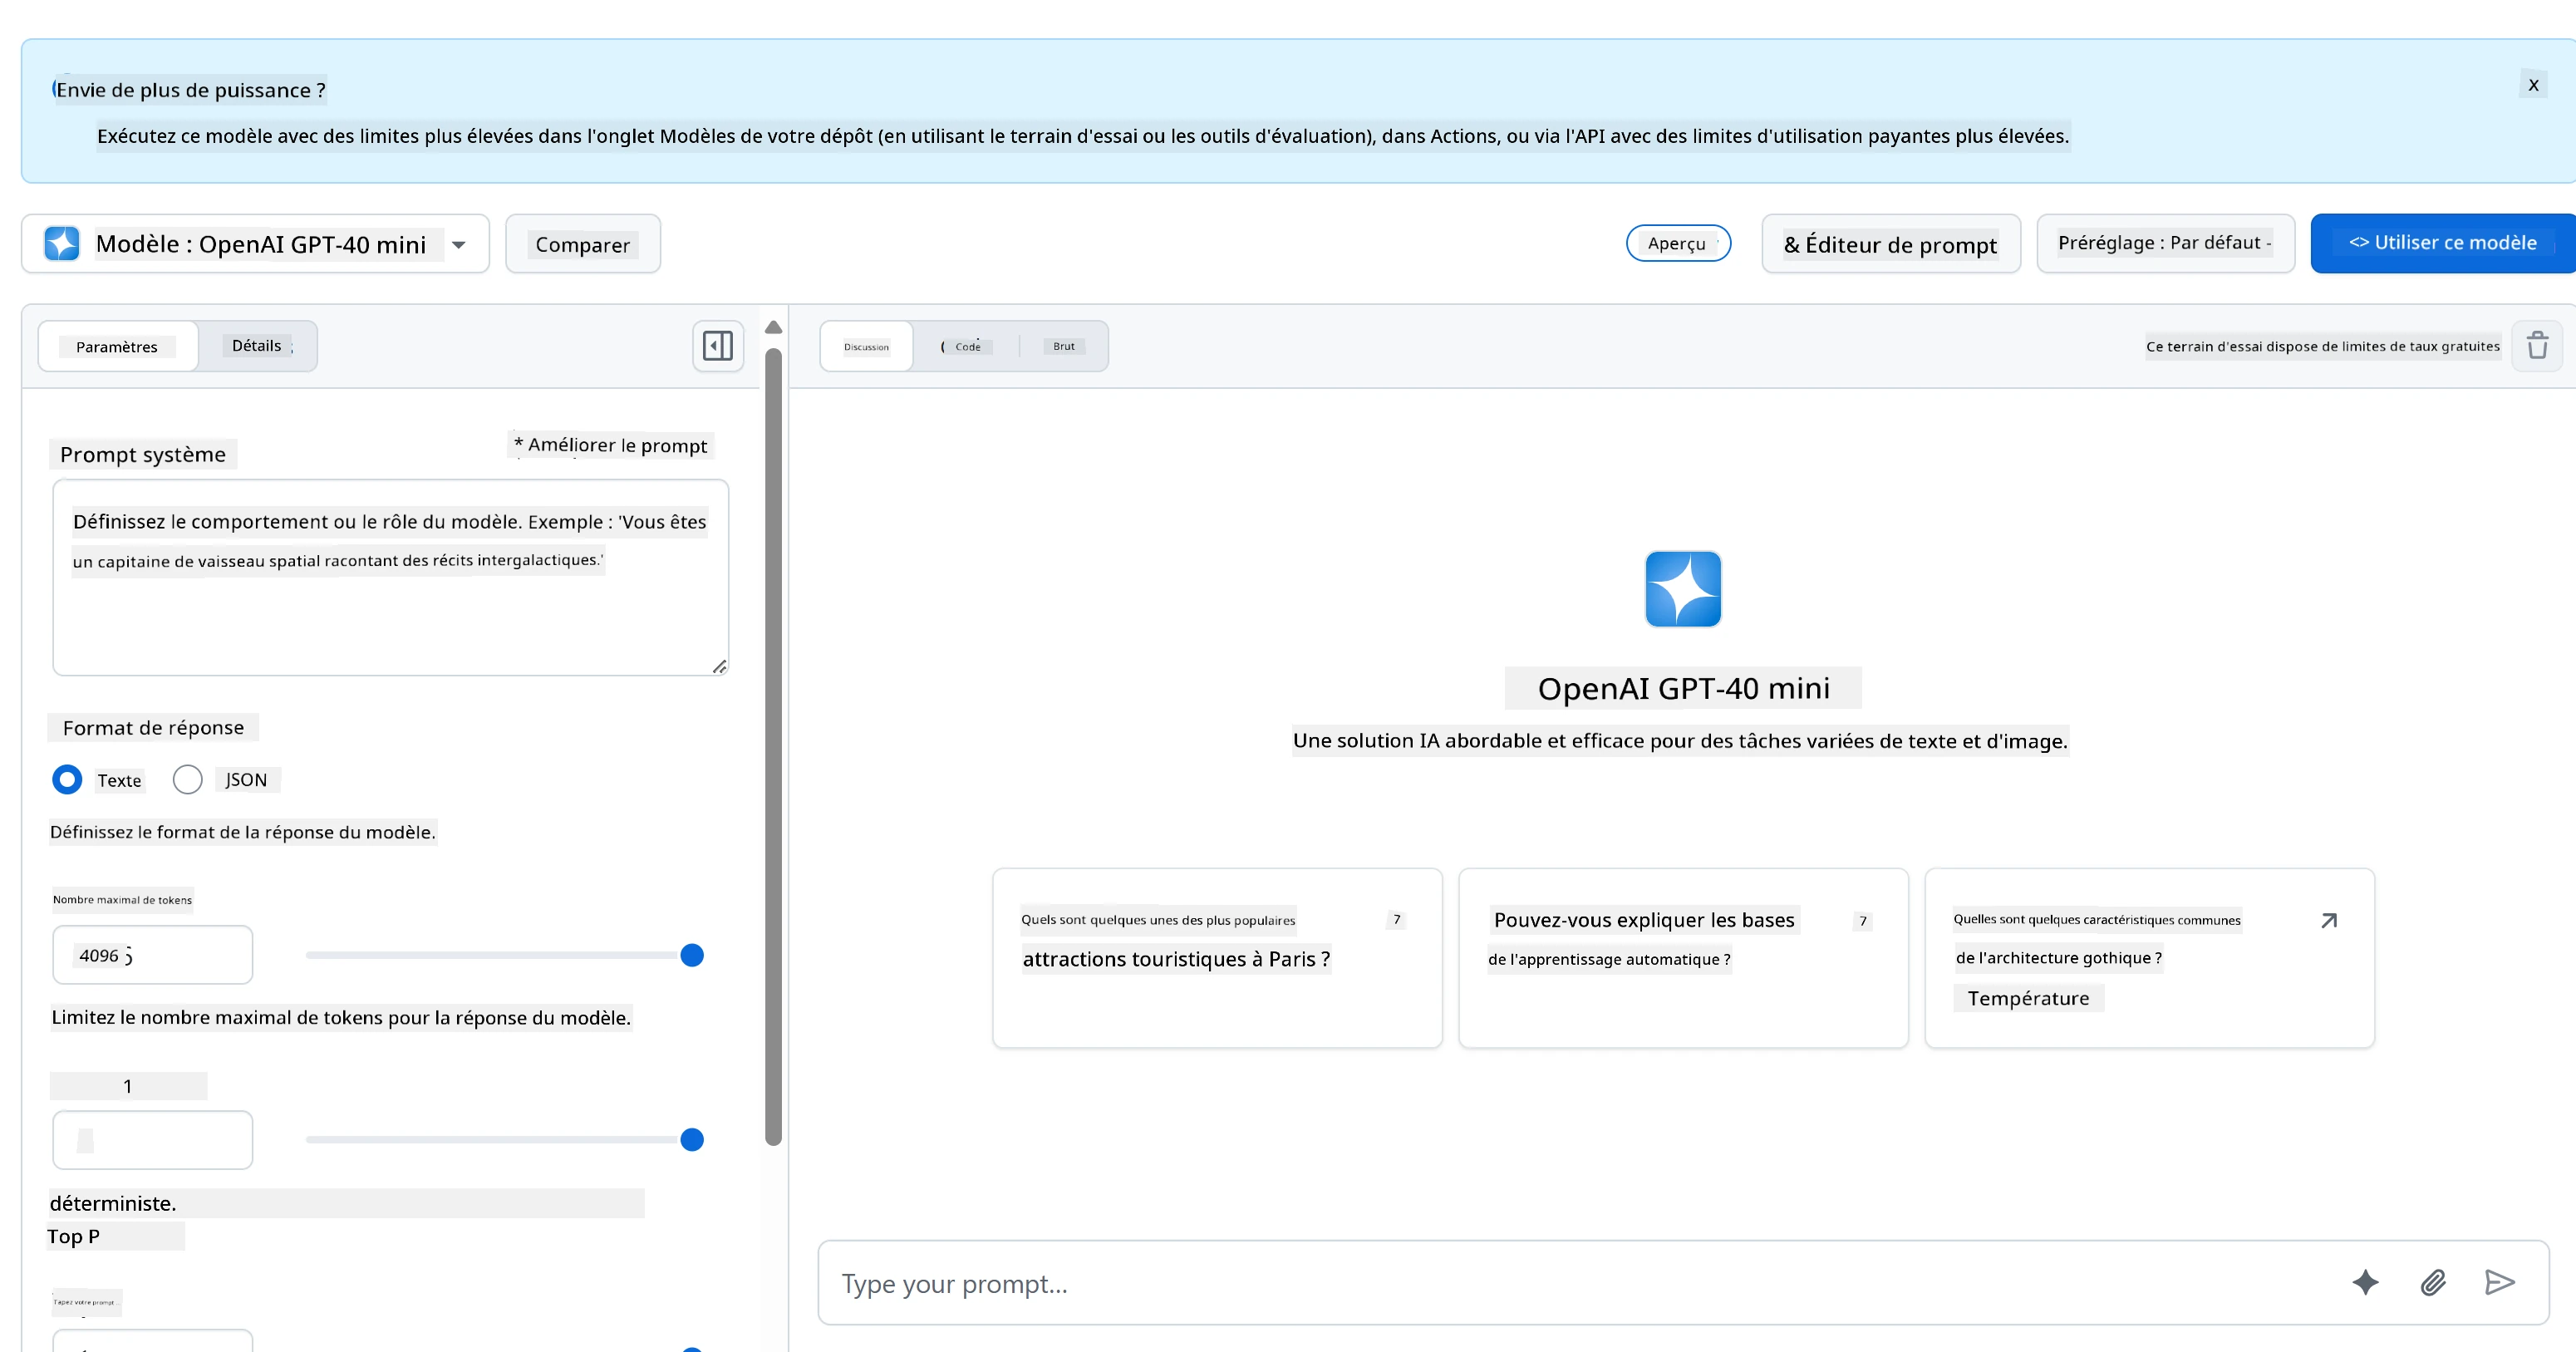2576x1352 pixels.
Task: Clear the chat with the trash icon
Action: tap(2537, 346)
